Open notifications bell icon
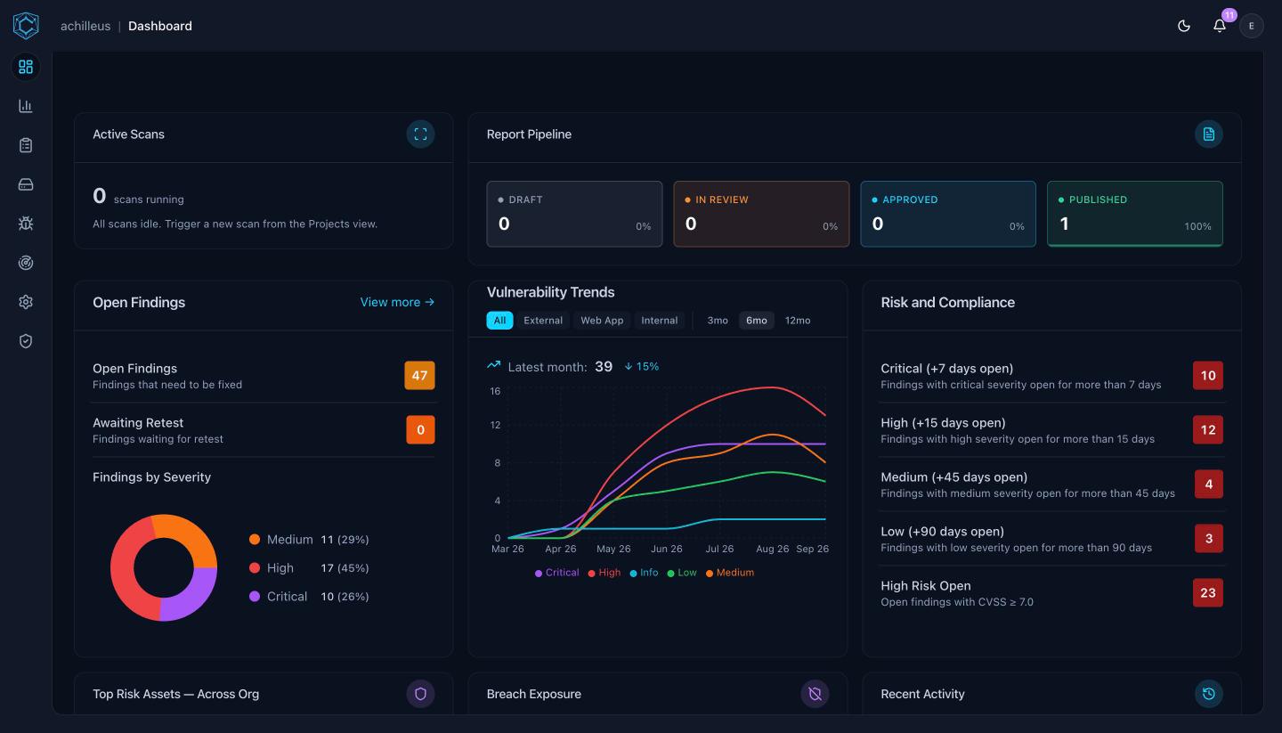The height and width of the screenshot is (733, 1282). pyautogui.click(x=1220, y=26)
